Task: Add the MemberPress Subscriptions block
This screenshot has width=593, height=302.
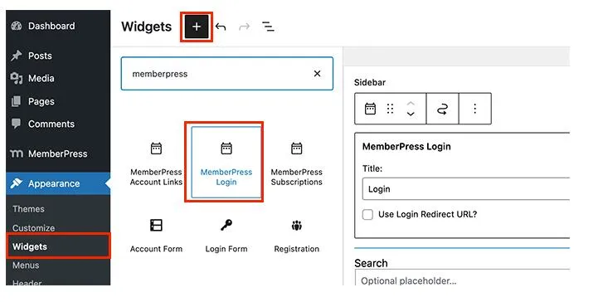Action: 297,163
